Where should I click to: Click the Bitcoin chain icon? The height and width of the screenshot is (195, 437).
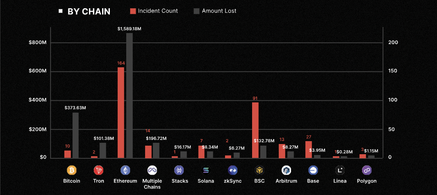pyautogui.click(x=72, y=170)
